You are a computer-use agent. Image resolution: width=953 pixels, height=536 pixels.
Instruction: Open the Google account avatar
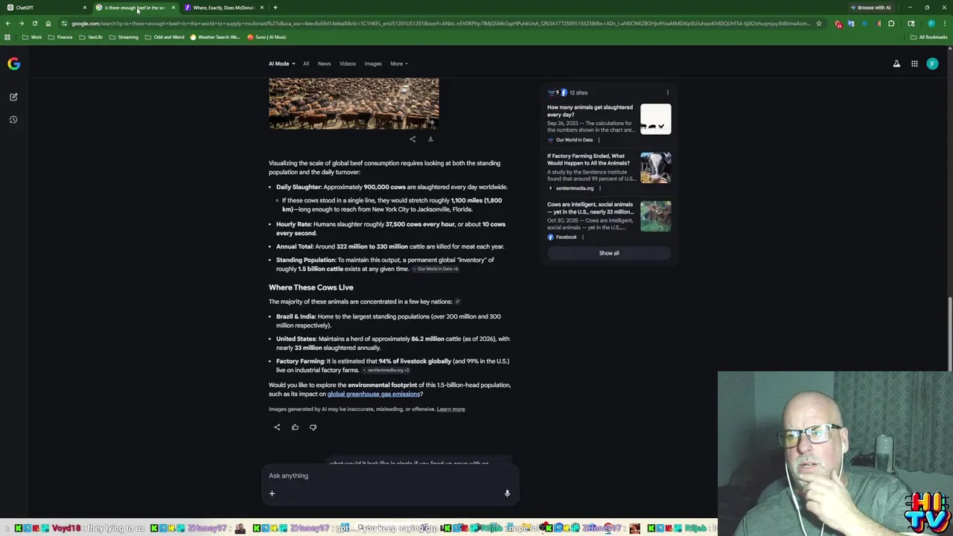(x=932, y=64)
